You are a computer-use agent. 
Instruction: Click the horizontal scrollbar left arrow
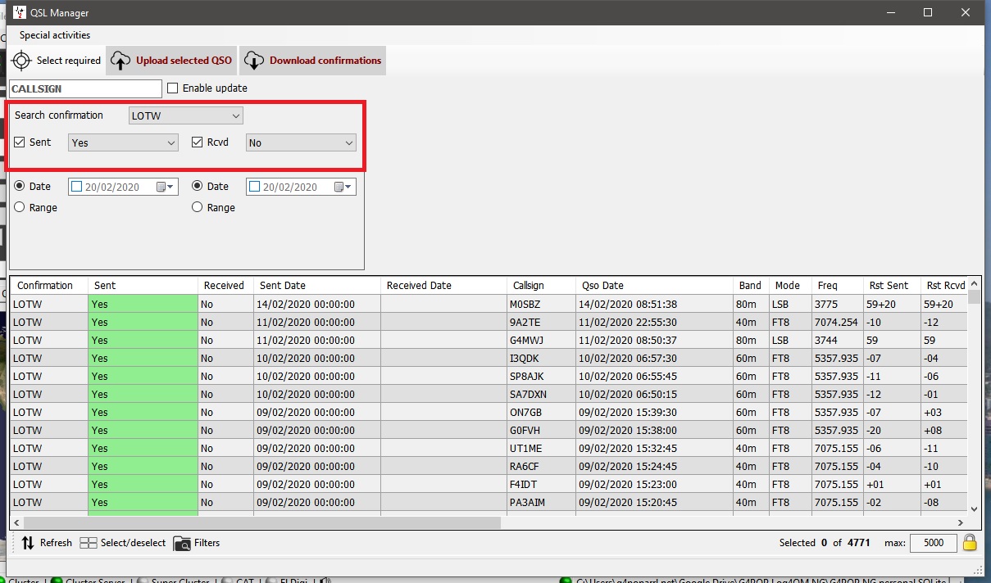(x=16, y=522)
